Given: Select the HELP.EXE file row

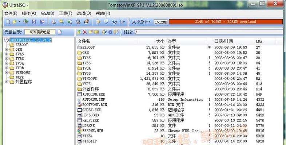Looking at the screenshot, I should [180, 120].
